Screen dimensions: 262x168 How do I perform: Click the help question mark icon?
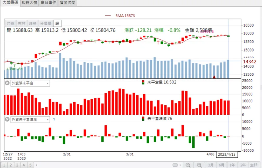click(54, 120)
